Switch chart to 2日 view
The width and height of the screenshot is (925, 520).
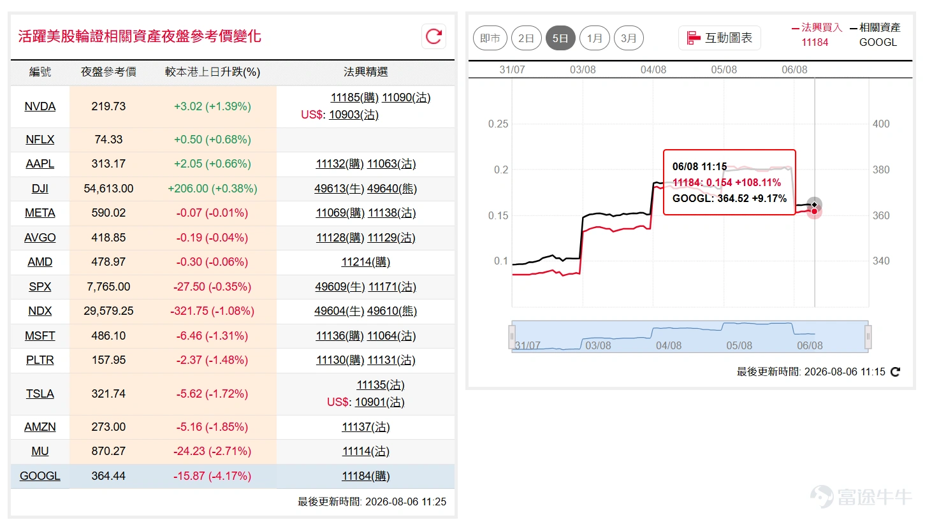(x=527, y=38)
